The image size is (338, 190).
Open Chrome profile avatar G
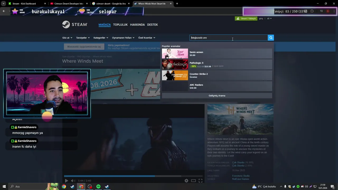point(328,11)
